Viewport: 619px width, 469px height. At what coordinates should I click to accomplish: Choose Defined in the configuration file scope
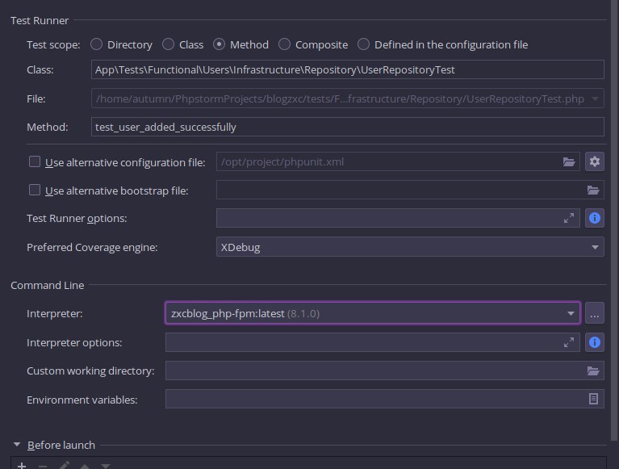pyautogui.click(x=364, y=44)
